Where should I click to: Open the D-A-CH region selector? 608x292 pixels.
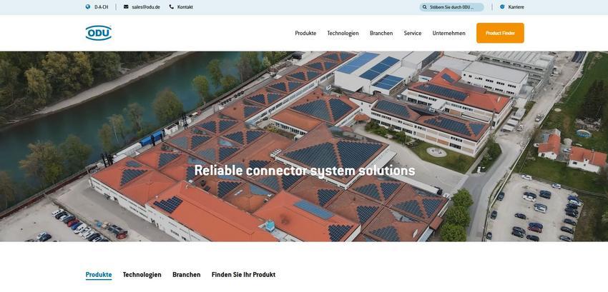pos(101,7)
